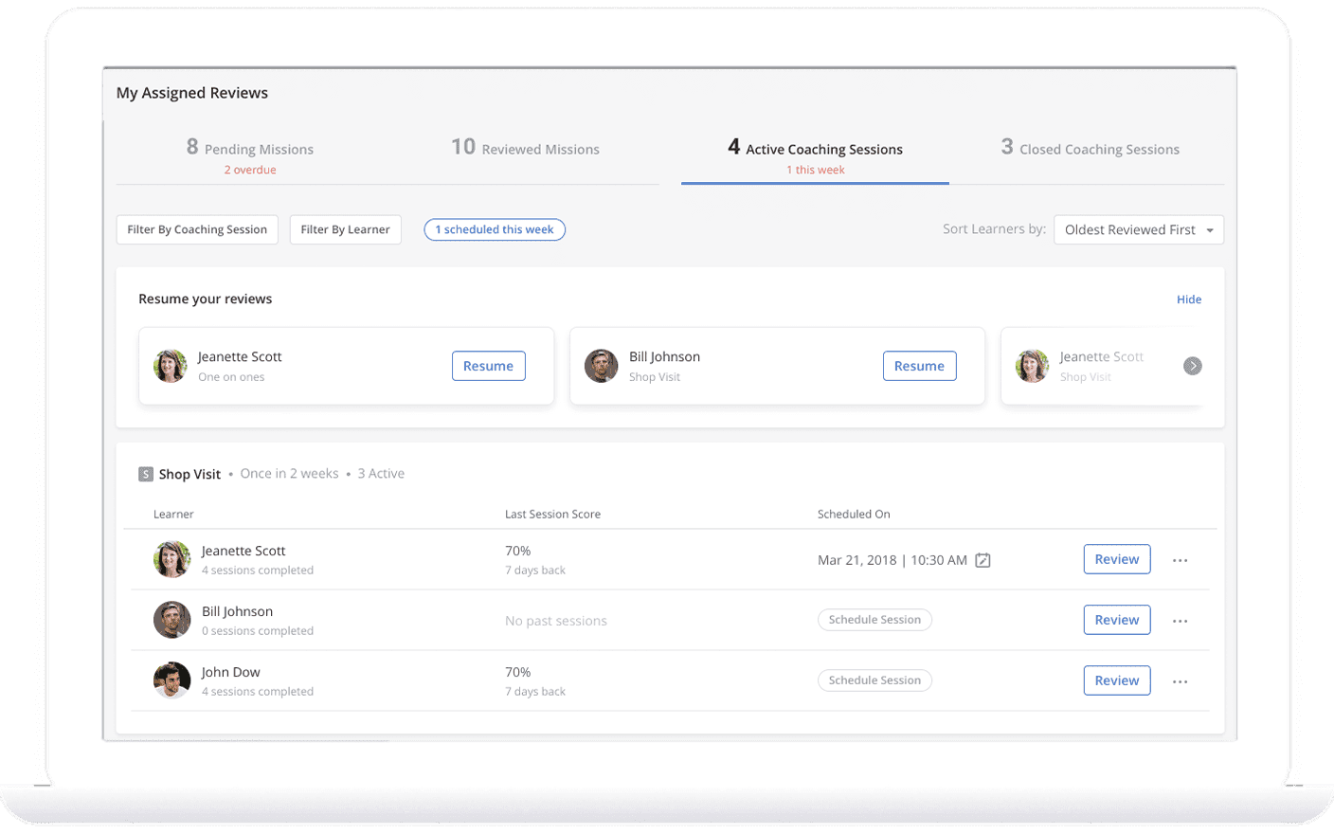Hide the Resume your reviews section

pyautogui.click(x=1188, y=299)
